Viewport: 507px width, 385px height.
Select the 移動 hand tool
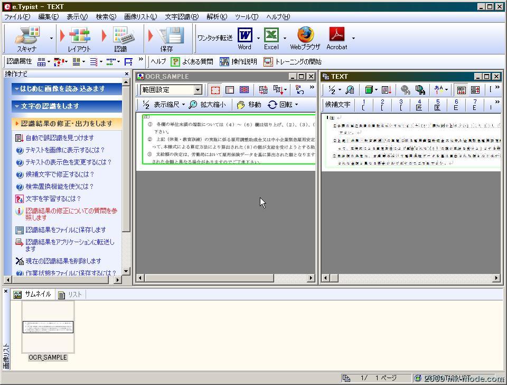249,105
